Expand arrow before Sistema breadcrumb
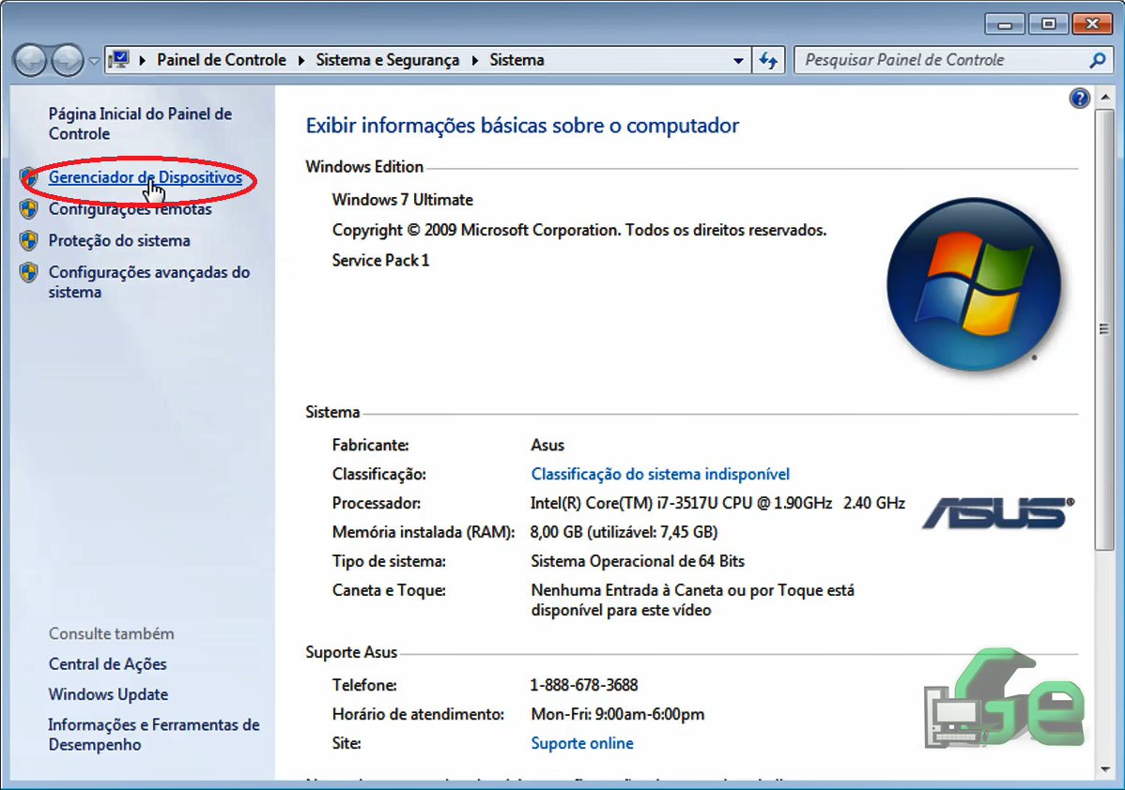 click(x=475, y=60)
